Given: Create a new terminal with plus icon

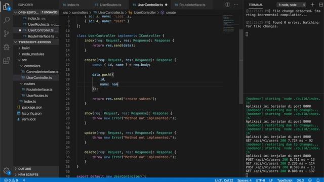Looking at the screenshot, I should point(312,5).
